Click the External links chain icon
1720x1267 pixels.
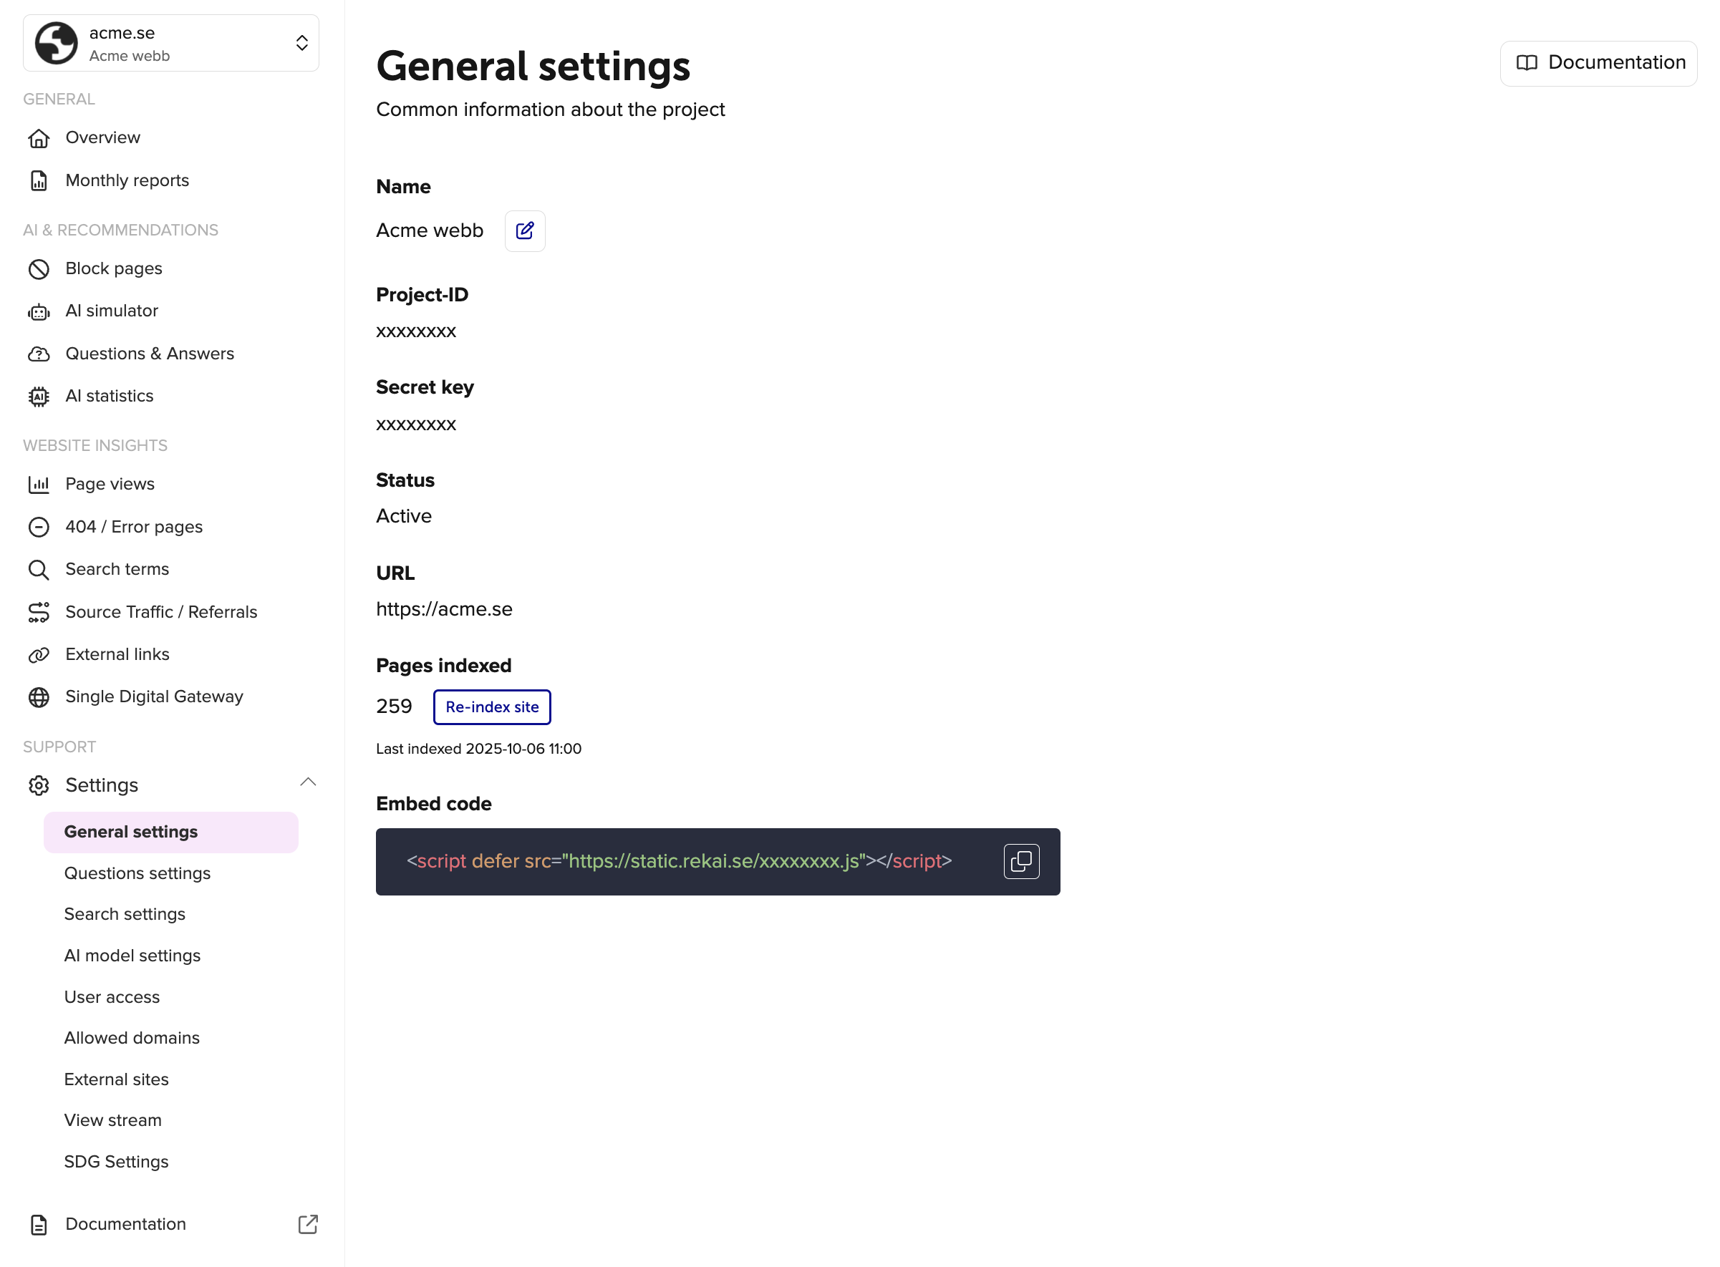39,655
